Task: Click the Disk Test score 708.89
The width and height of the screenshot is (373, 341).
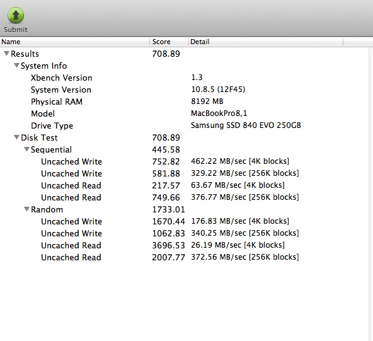Action: coord(166,137)
